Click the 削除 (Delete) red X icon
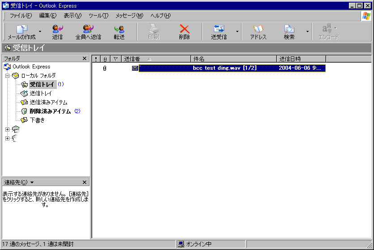The image size is (374, 250). click(x=184, y=29)
